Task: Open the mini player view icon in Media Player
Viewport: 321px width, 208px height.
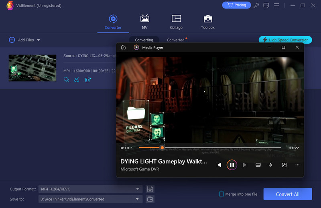Action: click(x=284, y=165)
